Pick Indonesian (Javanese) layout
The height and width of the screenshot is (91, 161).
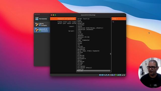(86, 30)
